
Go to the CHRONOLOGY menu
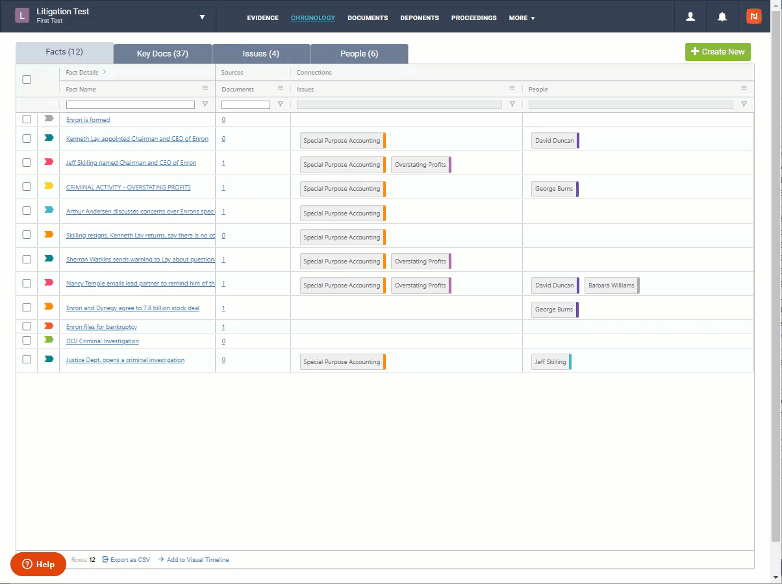pyautogui.click(x=313, y=18)
